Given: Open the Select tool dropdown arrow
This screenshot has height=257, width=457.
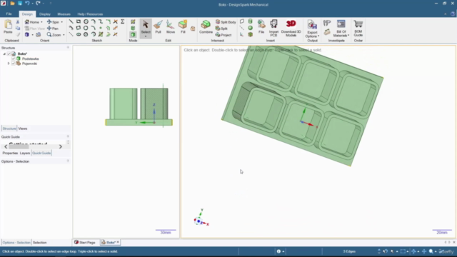Looking at the screenshot, I should click(x=146, y=36).
